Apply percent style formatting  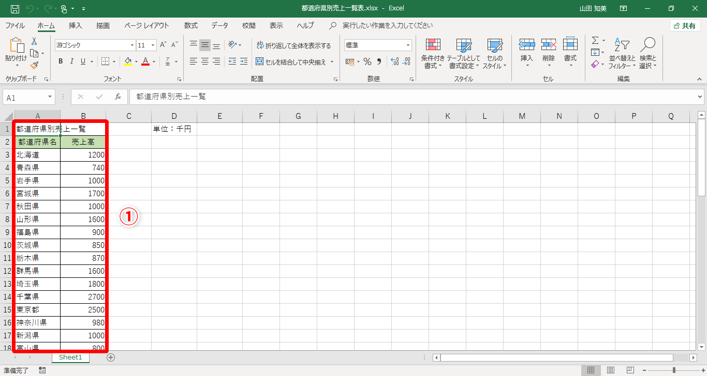[x=367, y=61]
